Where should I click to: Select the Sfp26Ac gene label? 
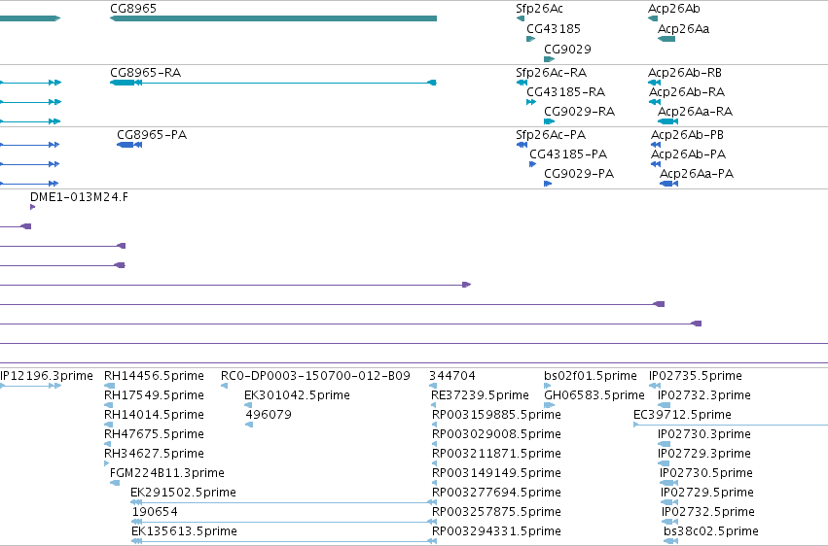539,9
